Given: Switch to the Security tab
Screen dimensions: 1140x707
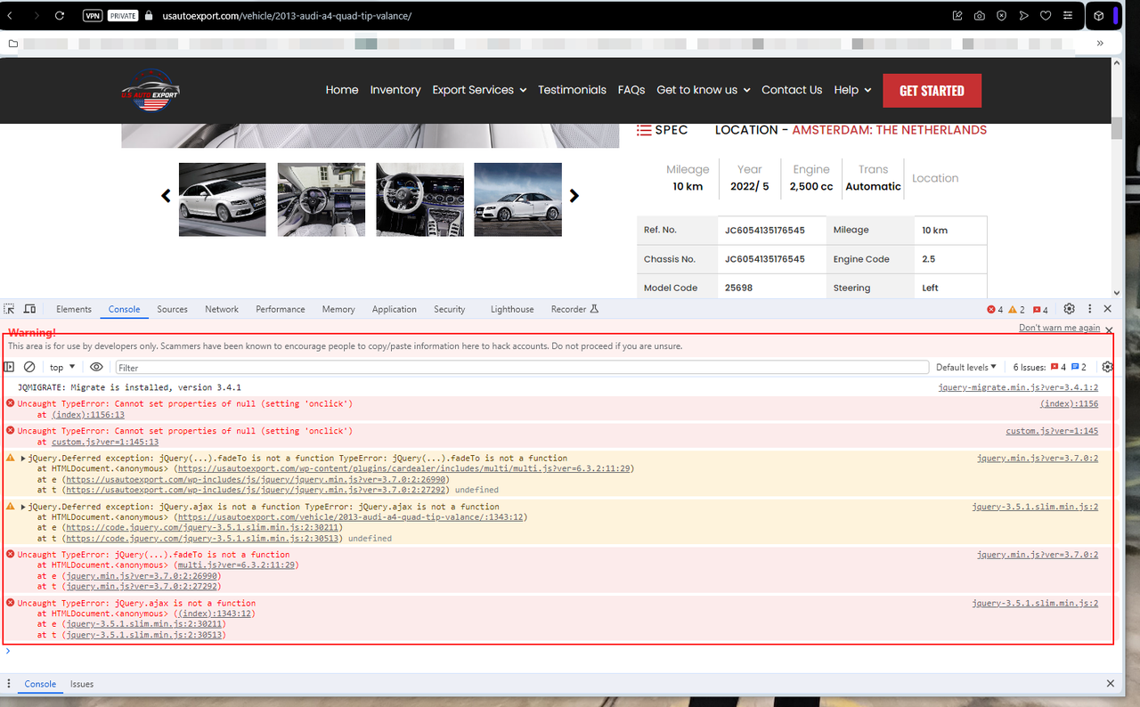Looking at the screenshot, I should pyautogui.click(x=450, y=309).
